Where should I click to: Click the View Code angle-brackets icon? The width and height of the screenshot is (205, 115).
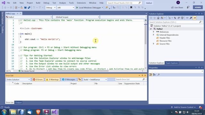187,18
